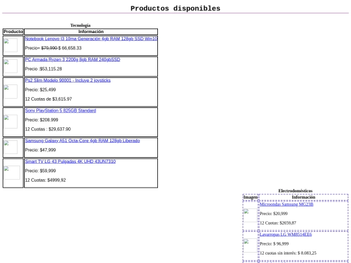Open Smart TV LG 43 Pulgadas link

pyautogui.click(x=70, y=162)
